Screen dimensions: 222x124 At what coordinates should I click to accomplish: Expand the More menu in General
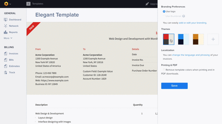coord(8,38)
